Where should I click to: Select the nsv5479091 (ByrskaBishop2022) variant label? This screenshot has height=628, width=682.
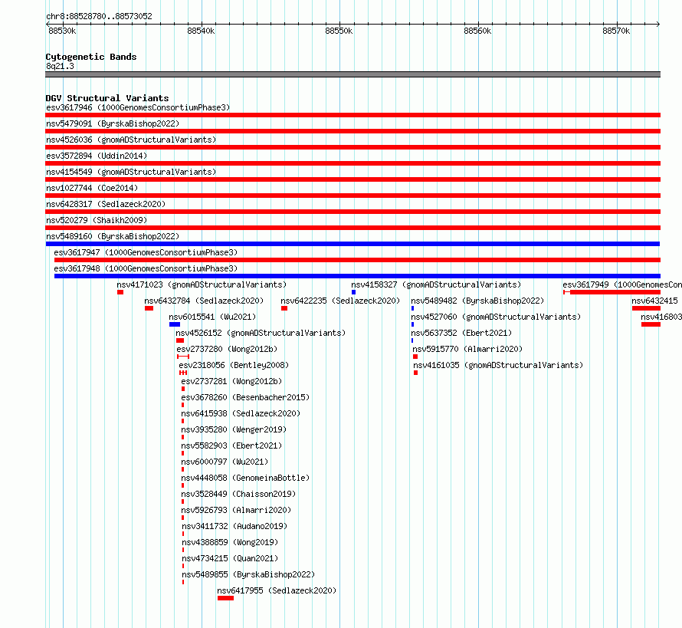point(113,123)
